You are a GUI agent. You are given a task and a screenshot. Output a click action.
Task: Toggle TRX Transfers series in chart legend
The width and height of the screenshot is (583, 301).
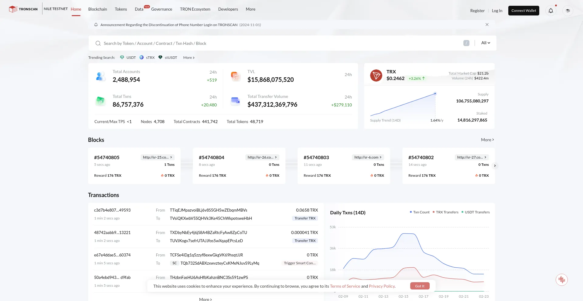[x=445, y=212]
